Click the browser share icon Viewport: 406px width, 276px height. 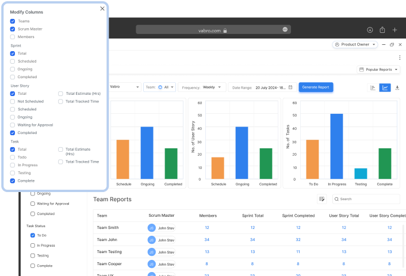[x=382, y=30]
